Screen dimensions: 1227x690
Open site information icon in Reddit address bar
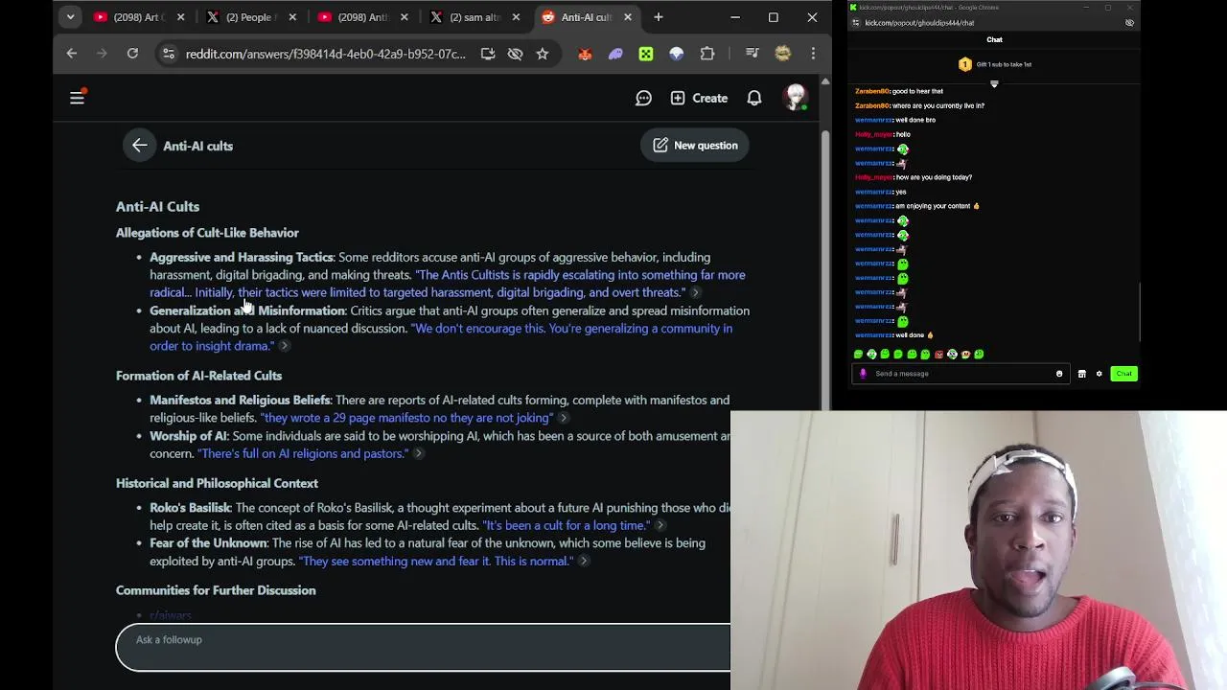[169, 54]
